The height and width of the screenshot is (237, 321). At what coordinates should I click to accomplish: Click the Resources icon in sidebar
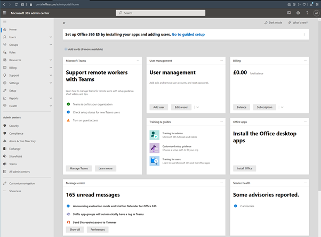pyautogui.click(x=5, y=60)
